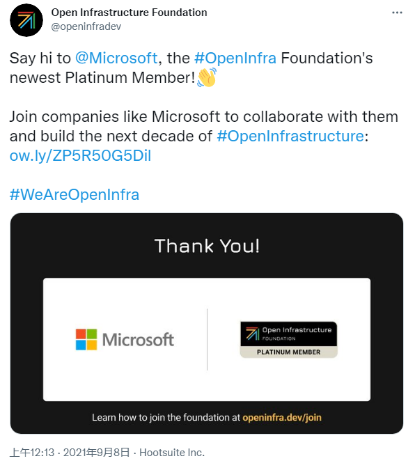The height and width of the screenshot is (461, 415).
Task: Click the Open Infrastructure Platinum Member badge
Action: [288, 340]
